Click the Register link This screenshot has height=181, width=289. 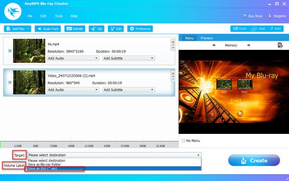click(277, 16)
